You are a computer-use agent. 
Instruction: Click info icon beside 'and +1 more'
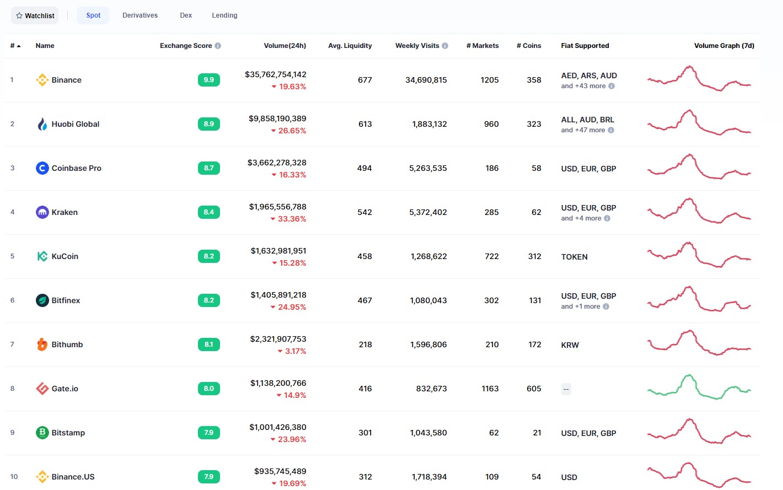coord(606,306)
